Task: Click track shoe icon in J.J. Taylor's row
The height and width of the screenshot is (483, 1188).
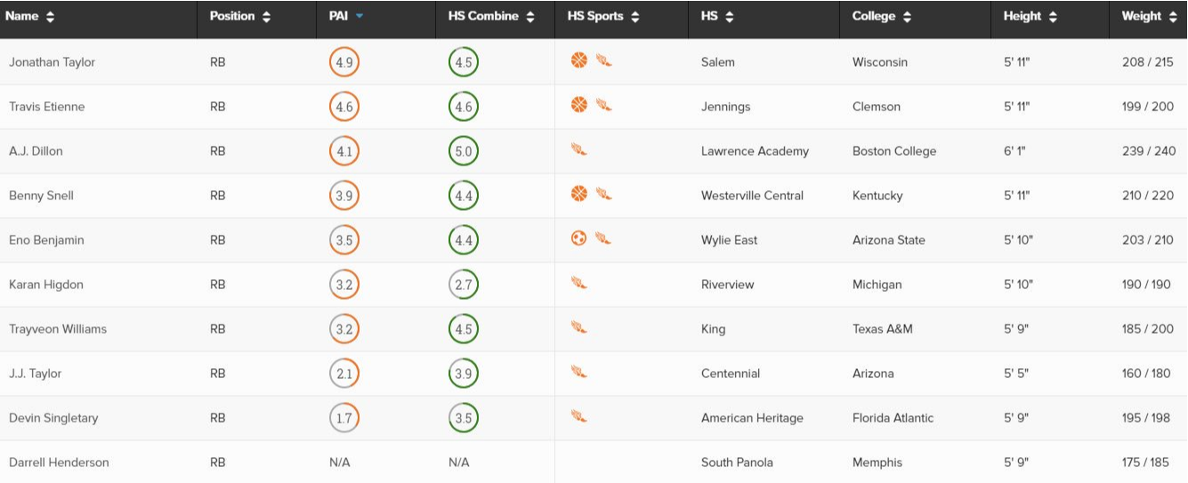Action: 579,372
